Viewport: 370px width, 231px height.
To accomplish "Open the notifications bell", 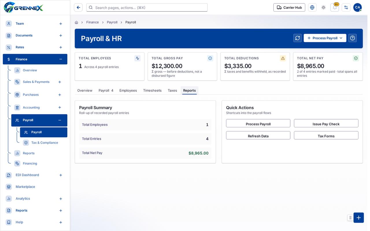I will pos(335,8).
